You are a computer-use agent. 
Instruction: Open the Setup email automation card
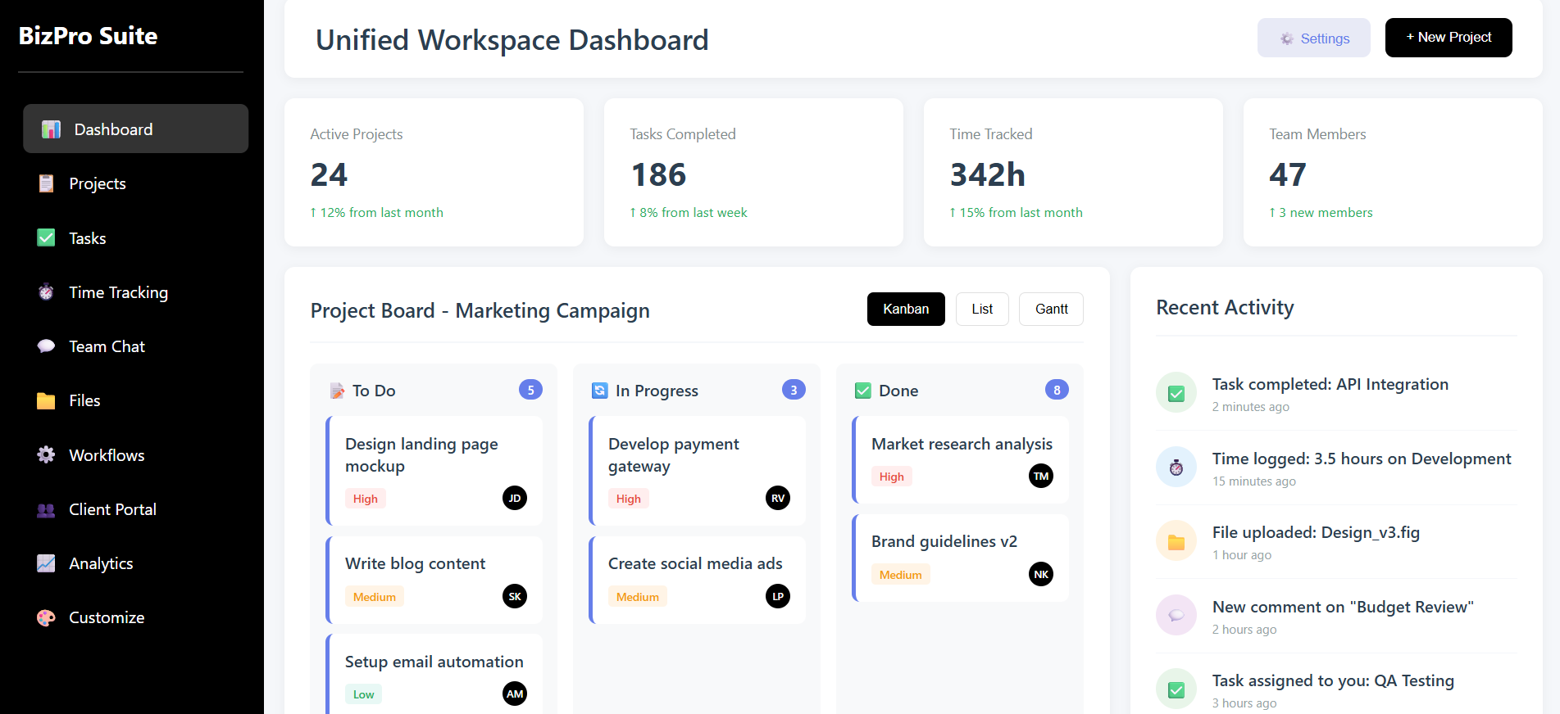434,674
